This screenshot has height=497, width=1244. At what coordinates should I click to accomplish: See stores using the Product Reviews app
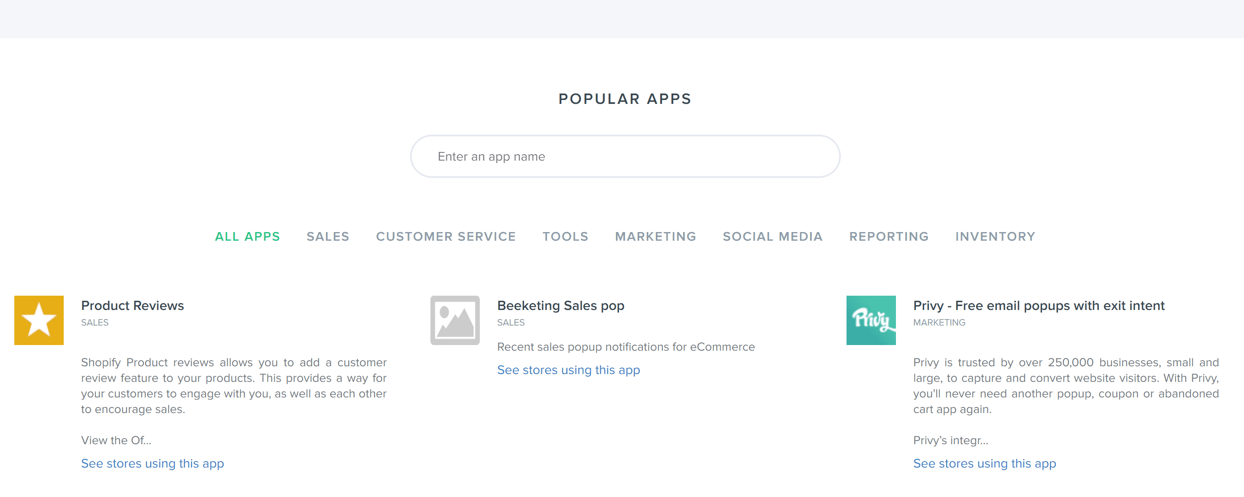152,463
